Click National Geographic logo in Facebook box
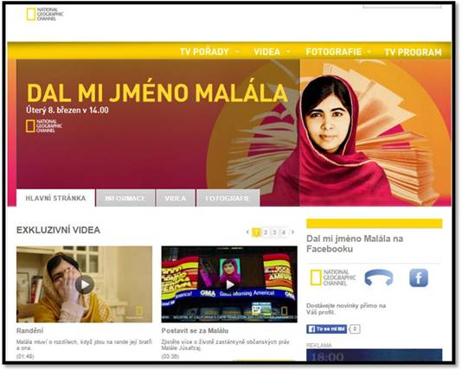Image resolution: width=462 pixels, height=370 pixels. coord(333,277)
